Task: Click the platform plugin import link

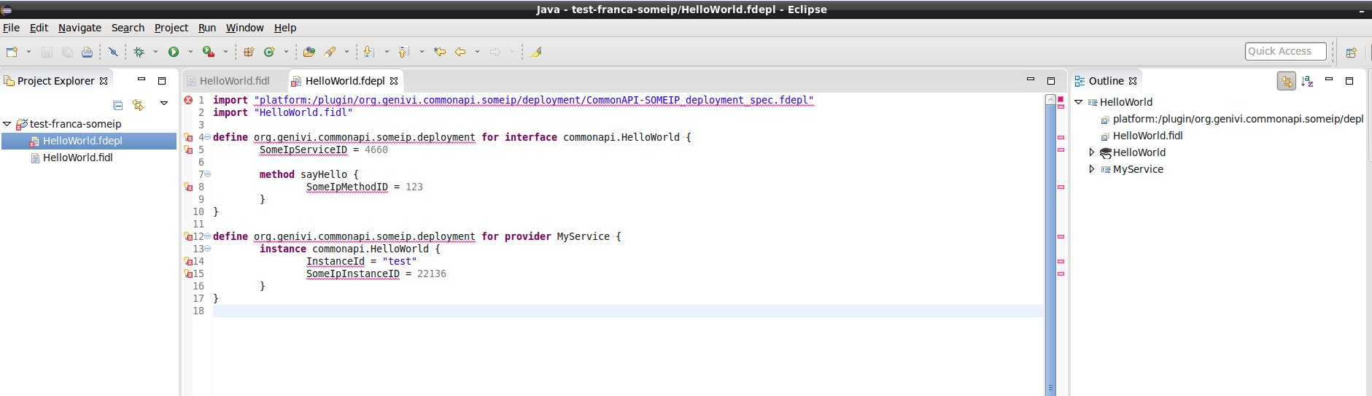Action: [533, 100]
